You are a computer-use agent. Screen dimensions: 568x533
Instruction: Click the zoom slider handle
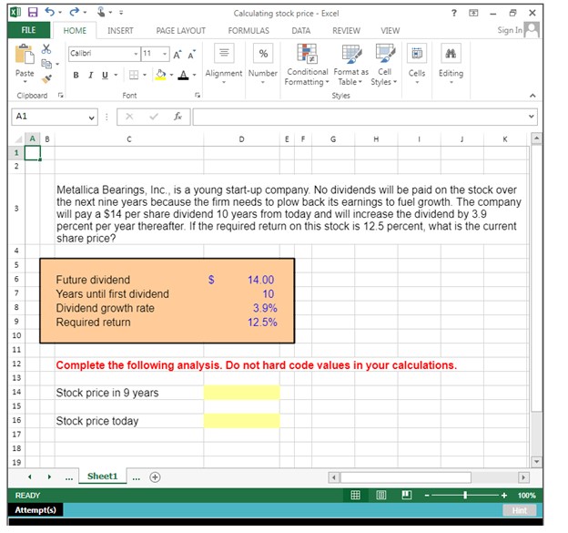[x=465, y=496]
